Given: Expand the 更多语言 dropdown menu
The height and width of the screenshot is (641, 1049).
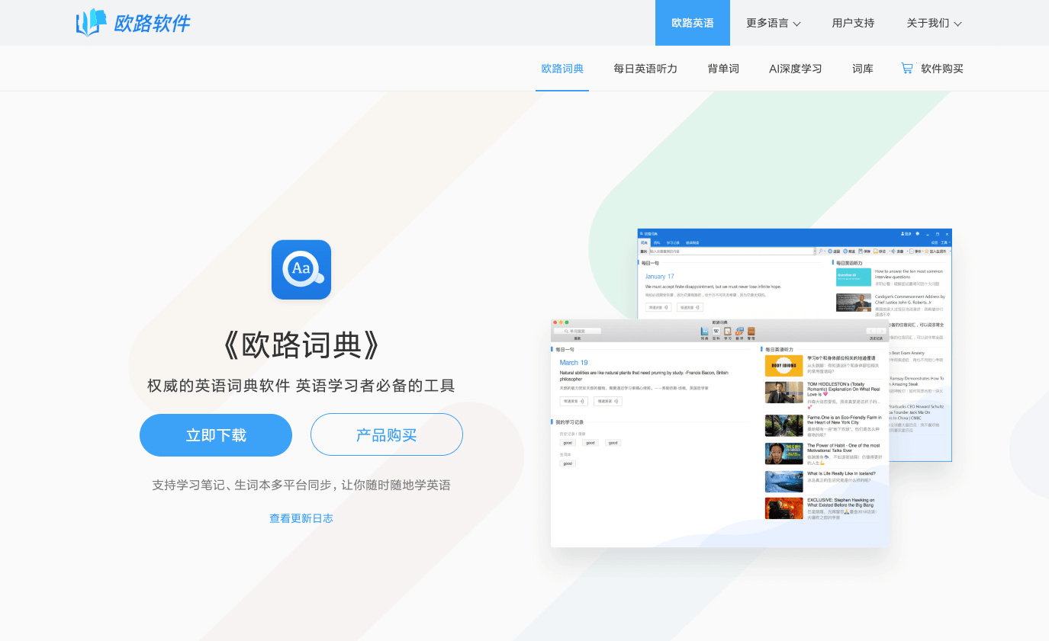Looking at the screenshot, I should 773,23.
